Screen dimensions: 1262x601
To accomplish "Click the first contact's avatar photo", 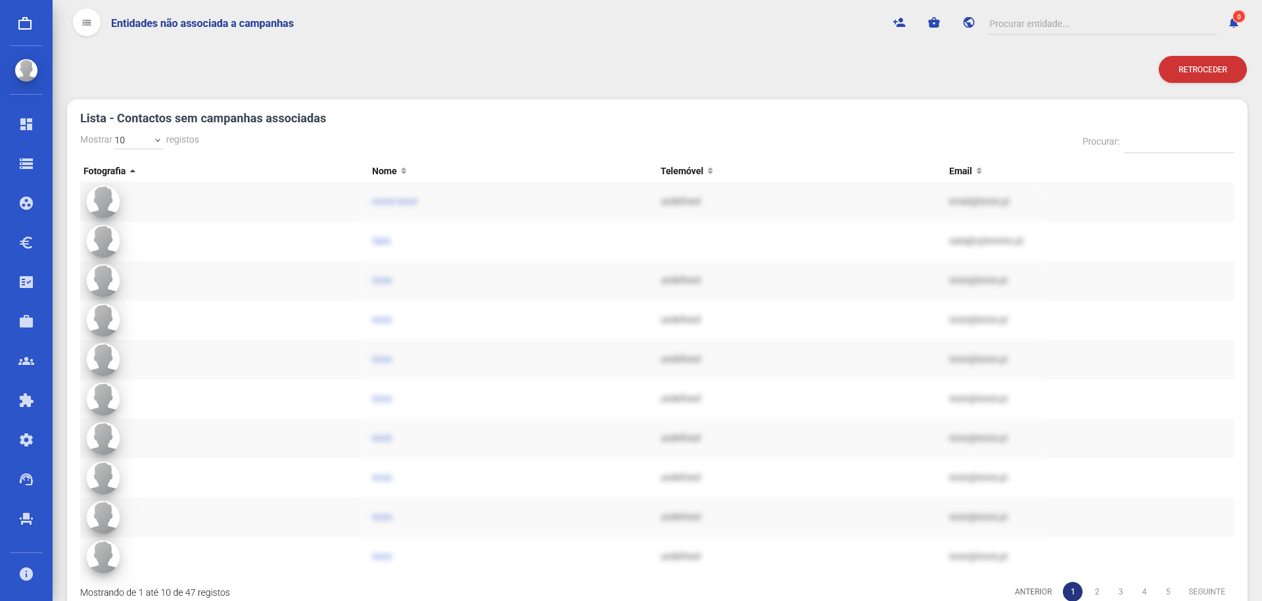I will coord(103,201).
